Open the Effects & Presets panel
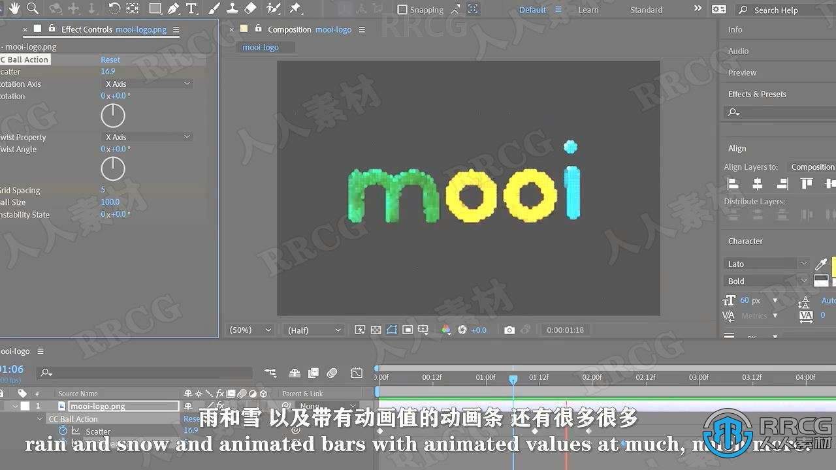The height and width of the screenshot is (470, 836). [757, 94]
